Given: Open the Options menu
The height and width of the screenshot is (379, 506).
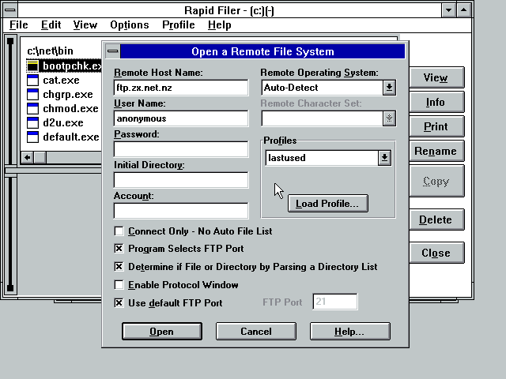Looking at the screenshot, I should click(x=130, y=24).
